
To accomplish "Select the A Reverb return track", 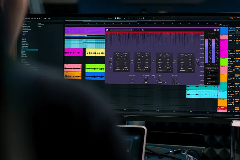I will point(222,108).
